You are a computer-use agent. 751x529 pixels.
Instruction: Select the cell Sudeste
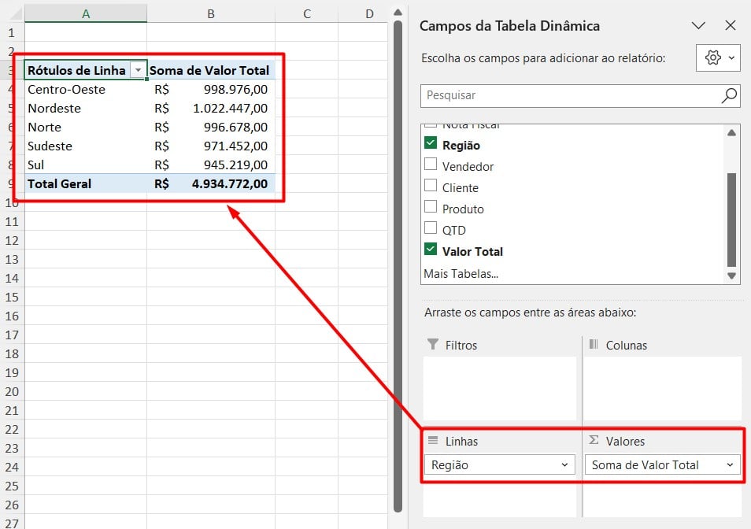86,146
